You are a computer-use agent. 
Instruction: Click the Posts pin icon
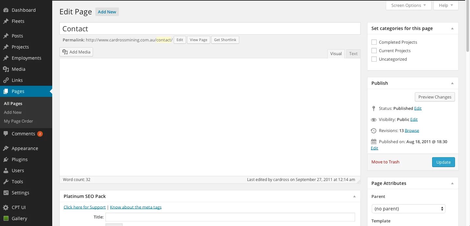pyautogui.click(x=6, y=36)
